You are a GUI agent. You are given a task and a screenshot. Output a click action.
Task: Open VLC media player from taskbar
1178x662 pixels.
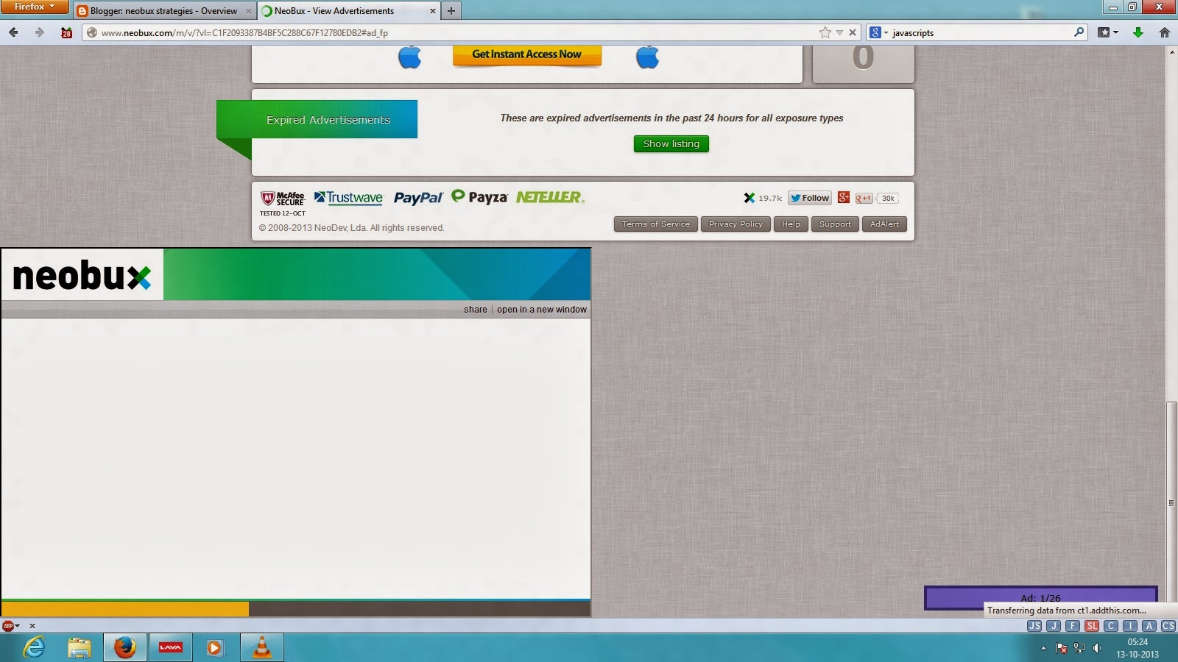(x=261, y=647)
